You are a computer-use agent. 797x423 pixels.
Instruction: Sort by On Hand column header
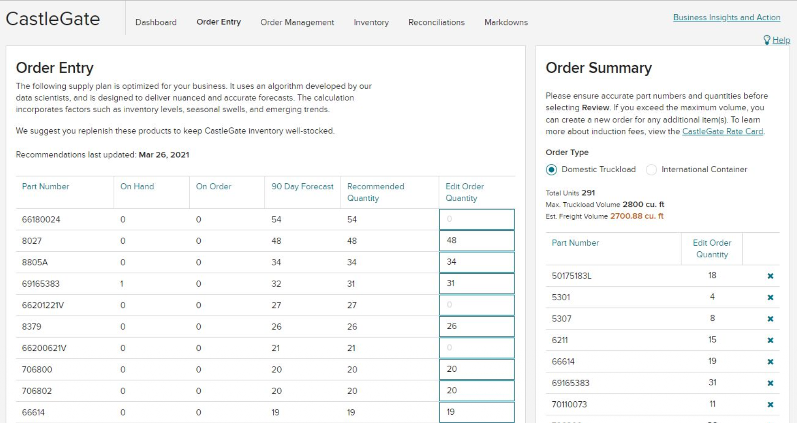click(x=137, y=187)
